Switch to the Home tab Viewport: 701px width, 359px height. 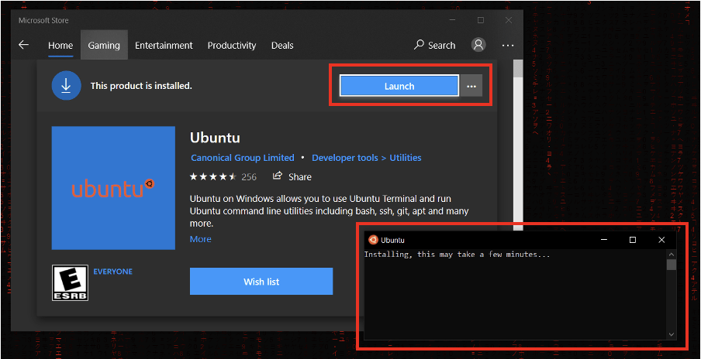coord(60,45)
